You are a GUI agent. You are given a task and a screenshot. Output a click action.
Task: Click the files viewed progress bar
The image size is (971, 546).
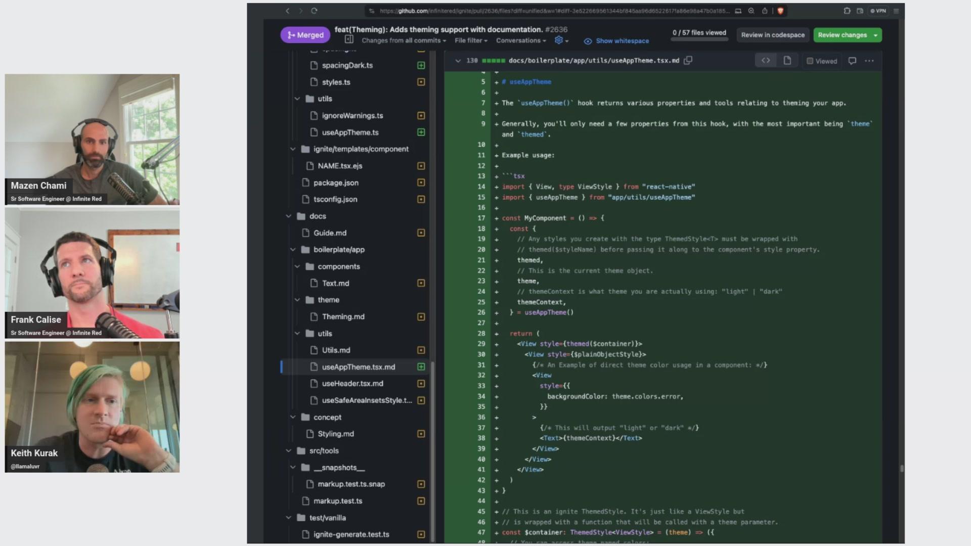coord(699,39)
